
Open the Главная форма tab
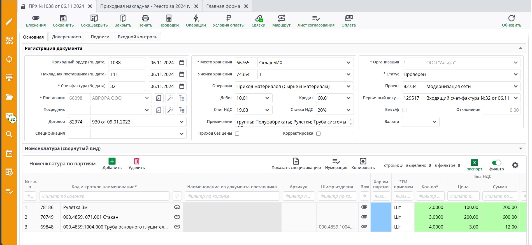(223, 6)
